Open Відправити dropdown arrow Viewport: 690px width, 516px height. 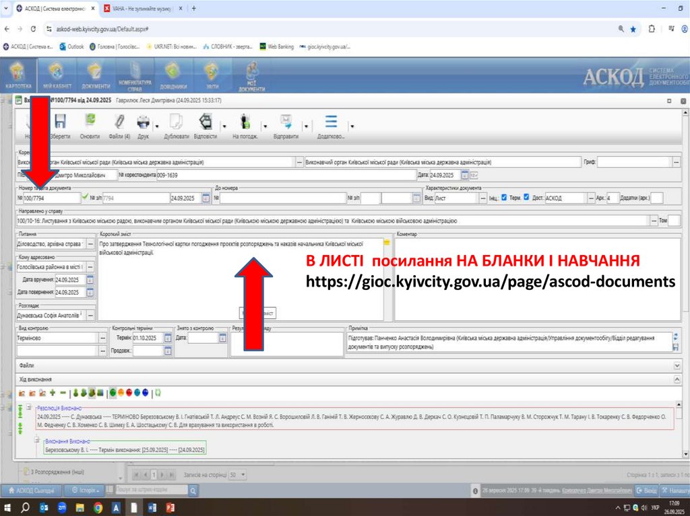[x=306, y=126]
